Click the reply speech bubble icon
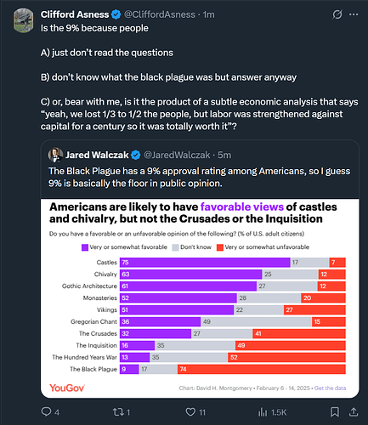 pos(46,411)
